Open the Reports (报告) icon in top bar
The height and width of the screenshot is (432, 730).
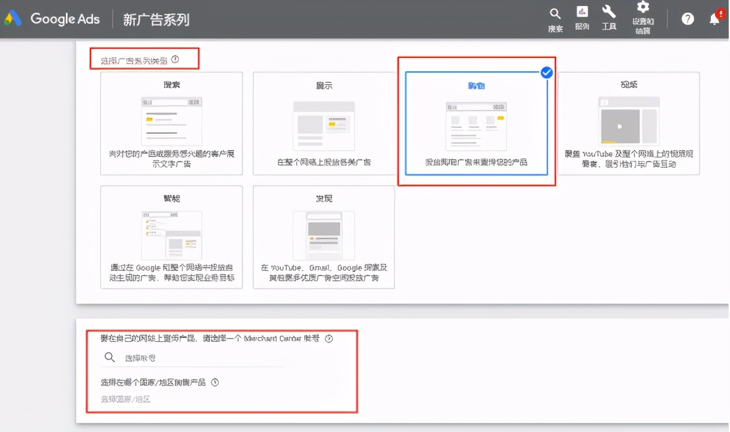click(581, 14)
